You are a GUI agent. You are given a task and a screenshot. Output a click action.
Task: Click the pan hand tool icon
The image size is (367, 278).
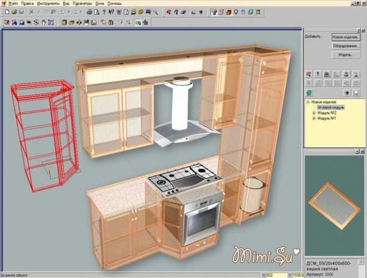click(x=44, y=22)
